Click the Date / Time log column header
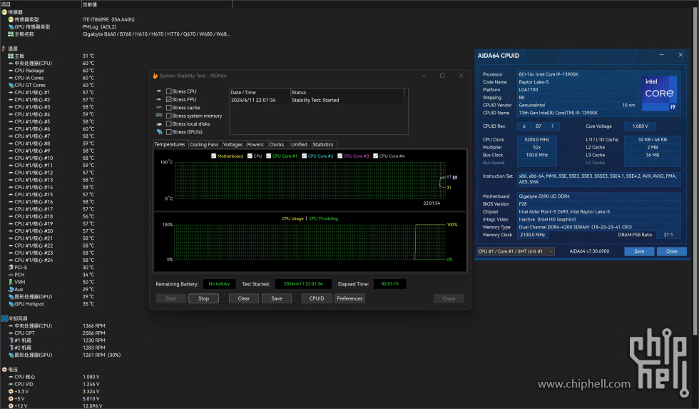The image size is (699, 409). pyautogui.click(x=260, y=92)
